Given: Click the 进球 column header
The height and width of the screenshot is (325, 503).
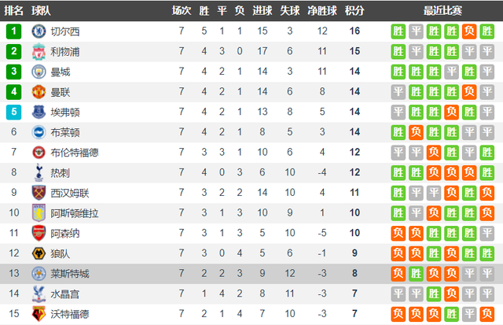Looking at the screenshot, I should click(x=262, y=10).
